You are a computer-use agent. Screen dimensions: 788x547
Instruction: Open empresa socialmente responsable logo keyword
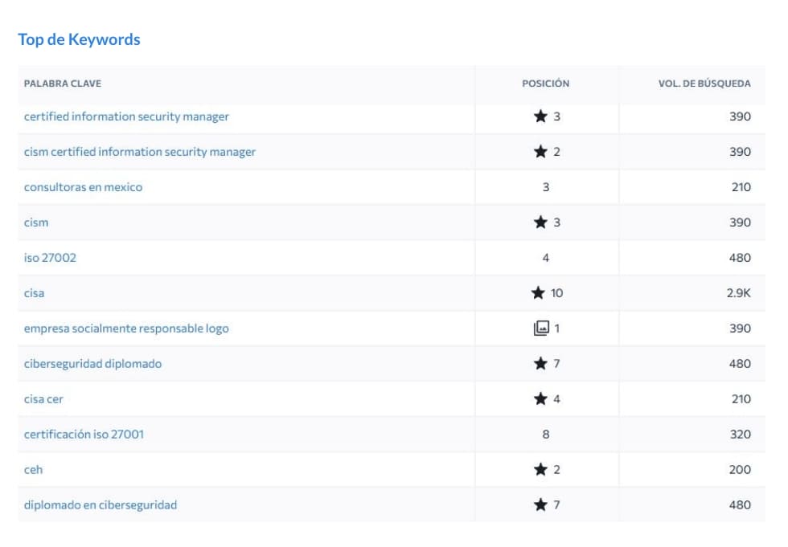(x=126, y=329)
